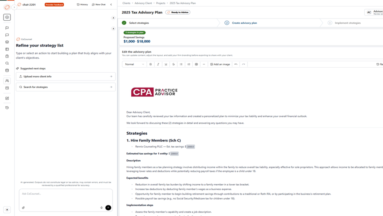This screenshot has width=383, height=216.
Task: Switch to the Implement strategies step
Action: (348, 23)
